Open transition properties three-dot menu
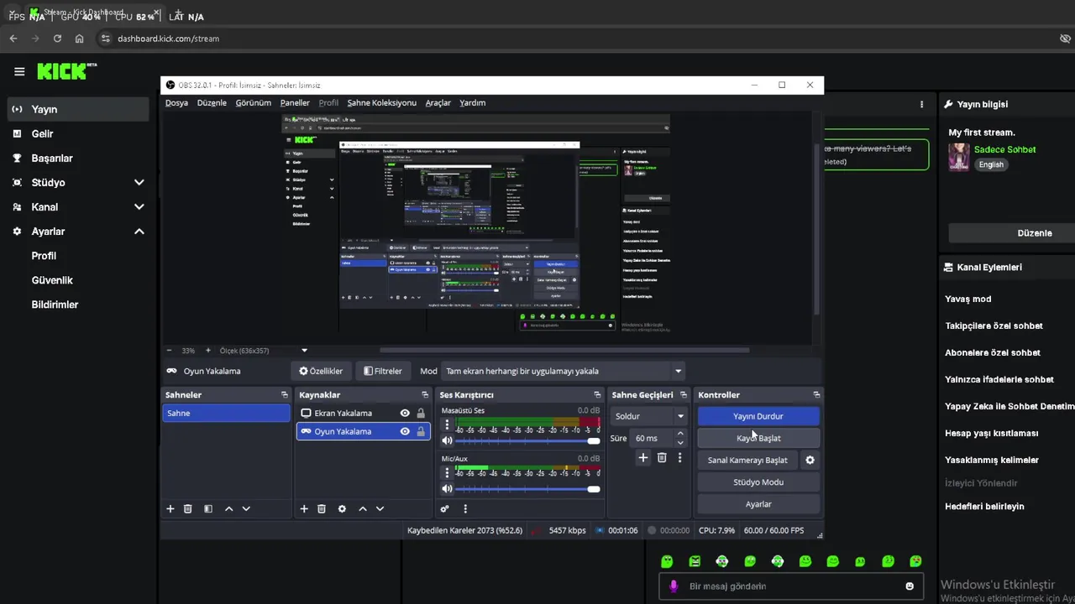This screenshot has width=1075, height=604. (x=679, y=457)
